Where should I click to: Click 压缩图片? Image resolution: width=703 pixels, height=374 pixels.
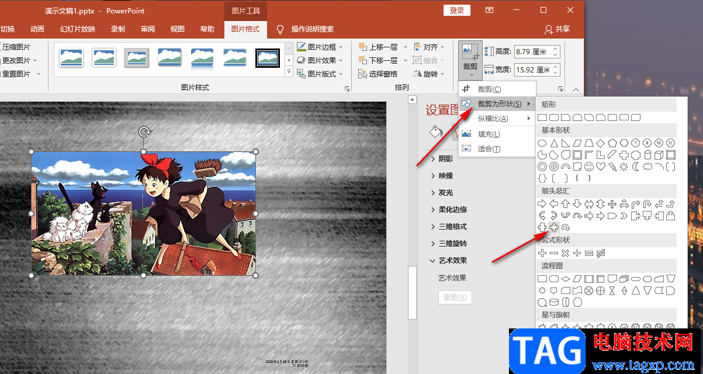coord(16,47)
